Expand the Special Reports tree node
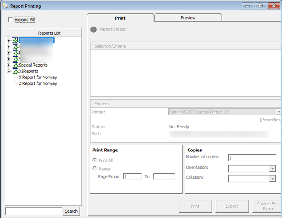The width and height of the screenshot is (282, 218). point(8,65)
